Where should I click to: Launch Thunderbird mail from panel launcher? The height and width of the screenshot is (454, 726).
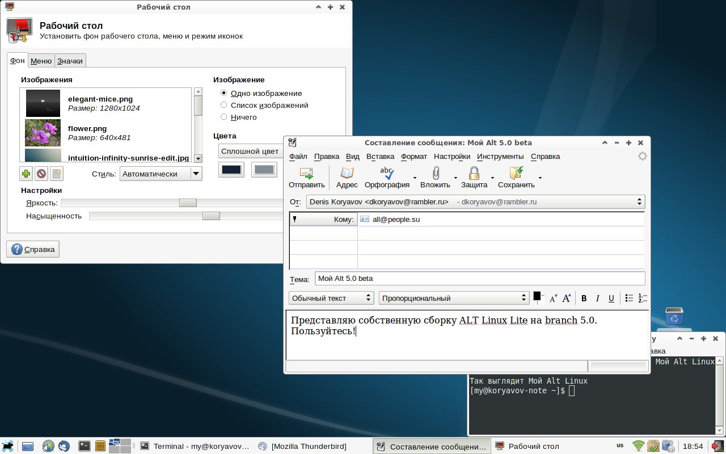point(64,446)
